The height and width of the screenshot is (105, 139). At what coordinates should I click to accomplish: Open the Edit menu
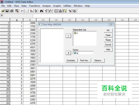coord(9,6)
